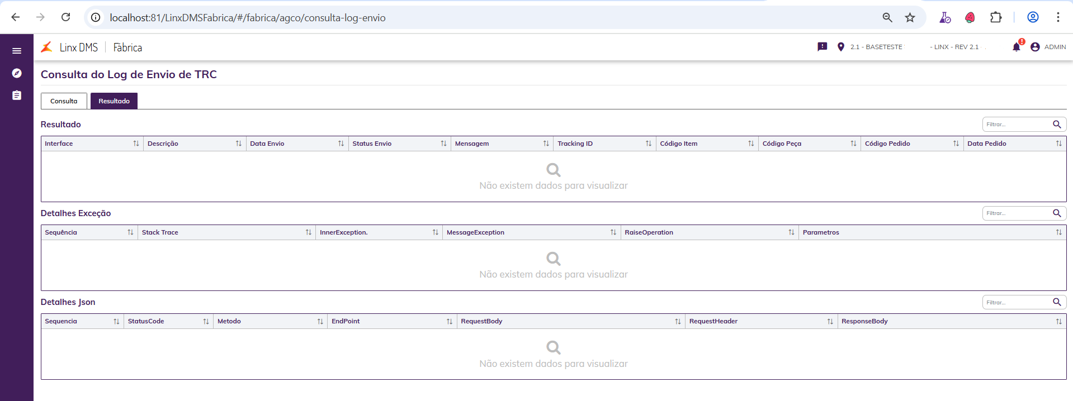
Task: Click the search icon in Resultado filter
Action: coord(1057,124)
